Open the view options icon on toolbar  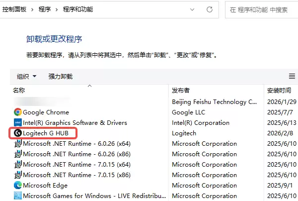[x=292, y=76]
